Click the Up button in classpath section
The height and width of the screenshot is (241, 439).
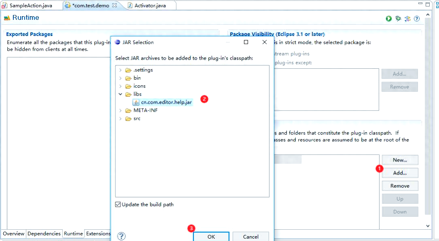[x=400, y=199]
